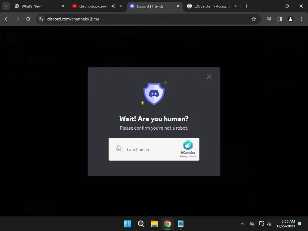308x231 pixels.
Task: Click the hCaptcha logo
Action: pos(188,145)
